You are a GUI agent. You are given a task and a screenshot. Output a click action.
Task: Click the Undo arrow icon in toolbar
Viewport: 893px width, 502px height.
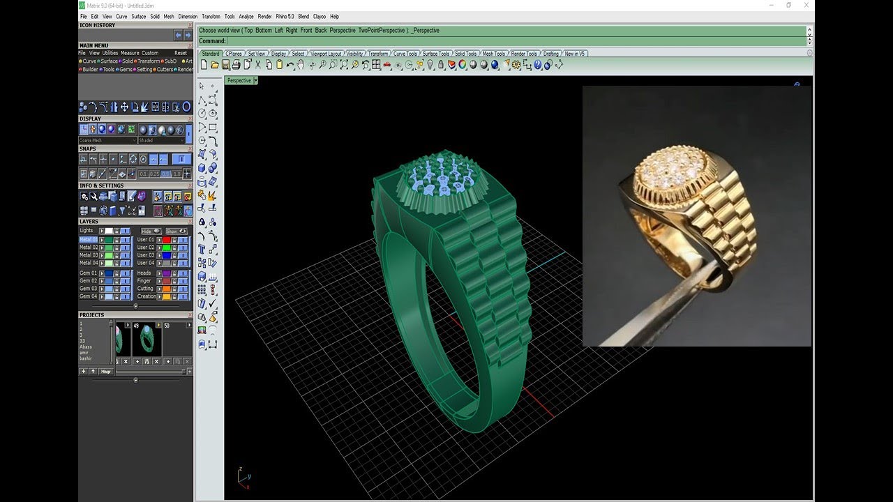pyautogui.click(x=290, y=64)
